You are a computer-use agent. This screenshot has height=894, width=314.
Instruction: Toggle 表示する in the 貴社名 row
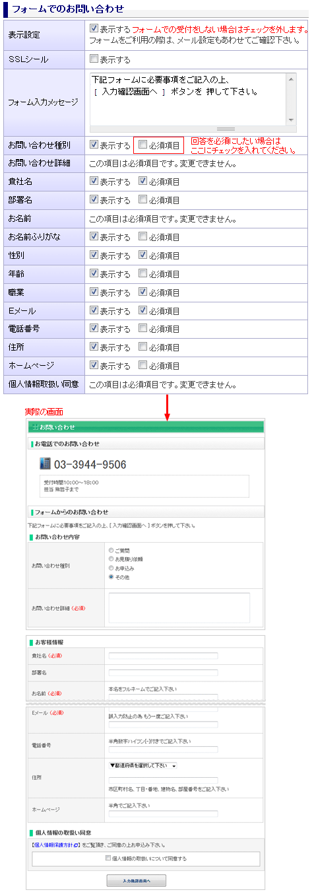click(94, 181)
